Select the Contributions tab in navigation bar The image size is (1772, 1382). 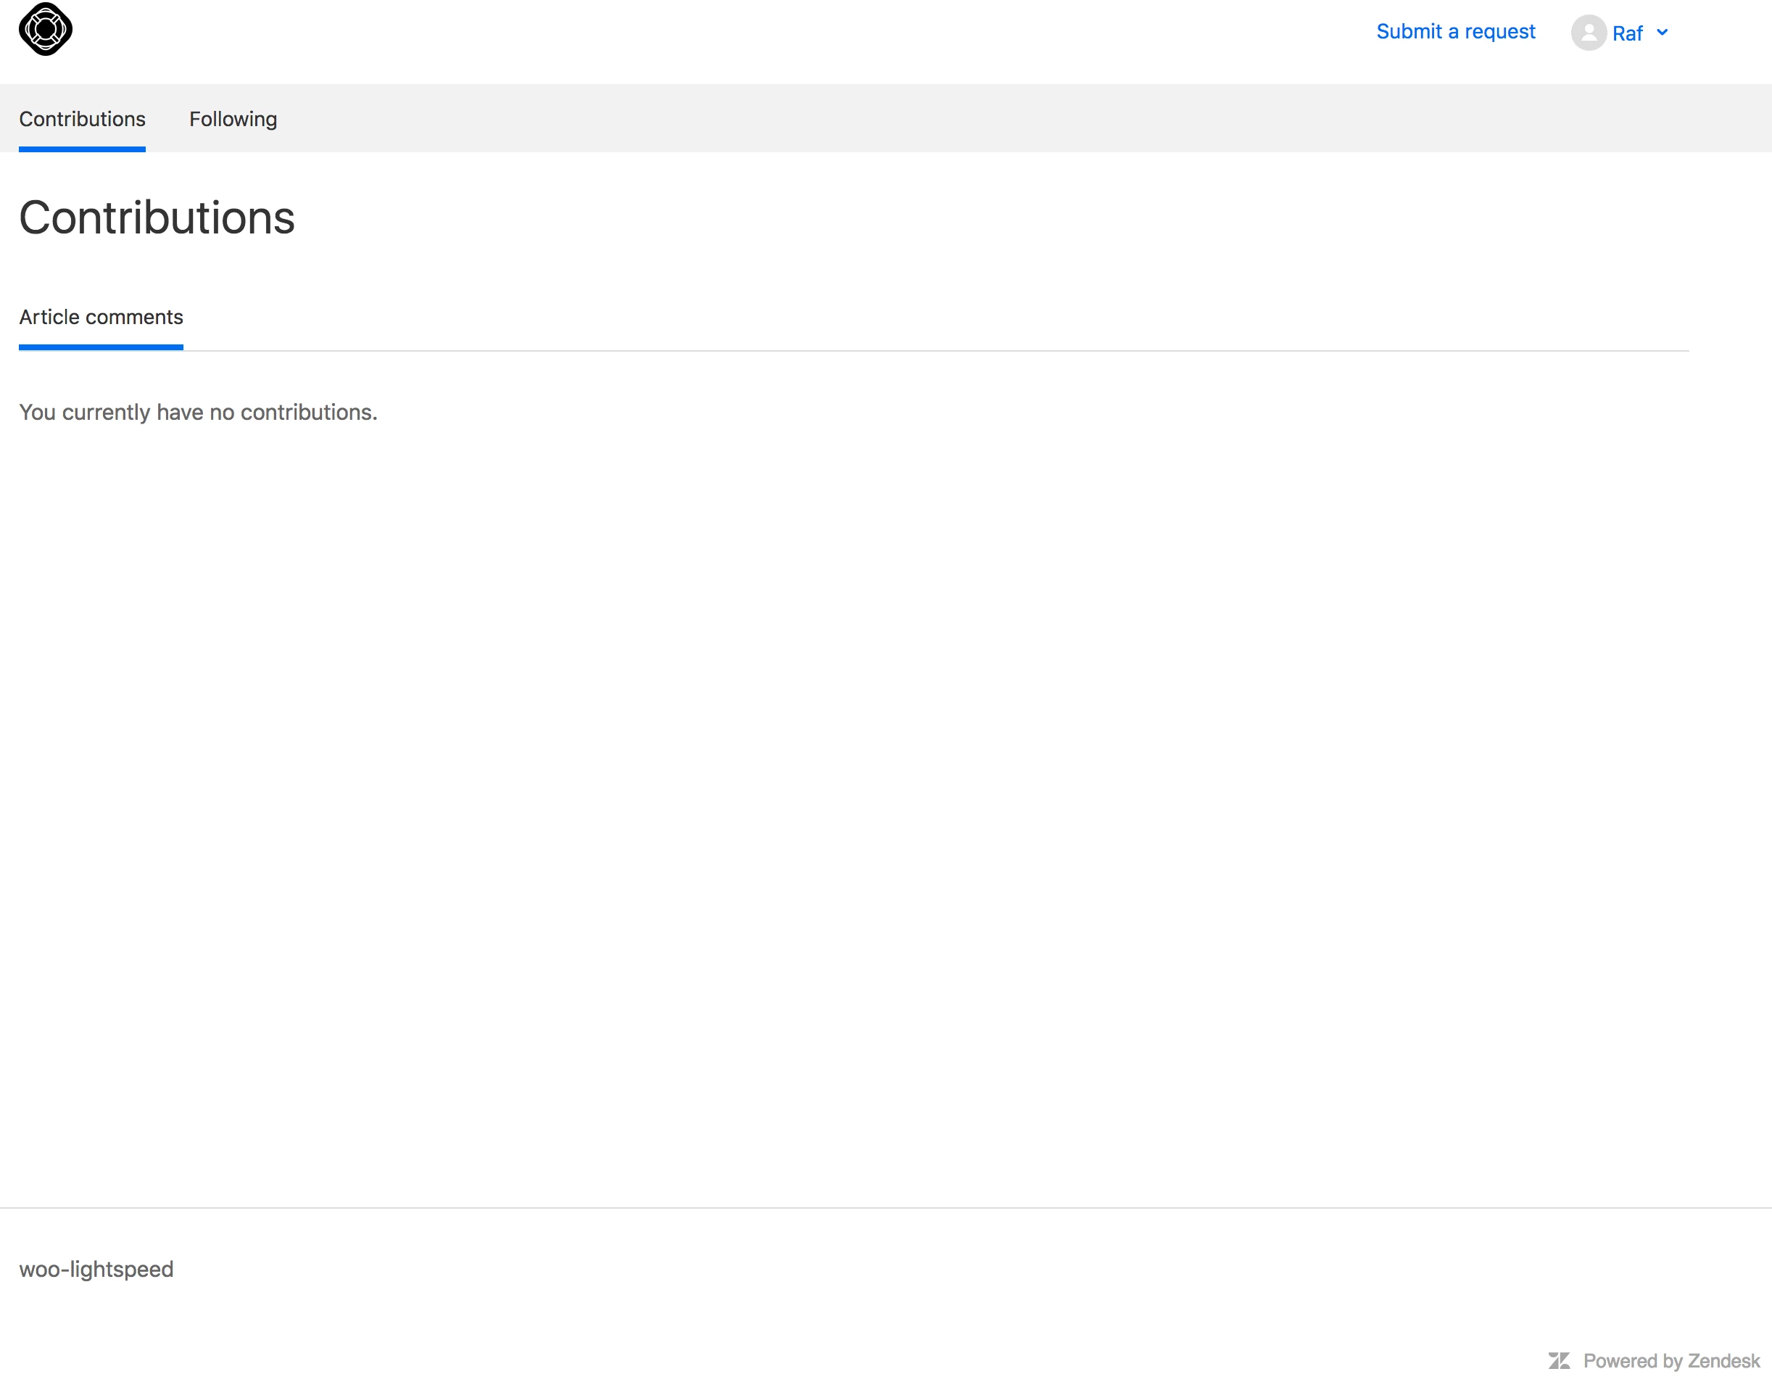(x=82, y=120)
